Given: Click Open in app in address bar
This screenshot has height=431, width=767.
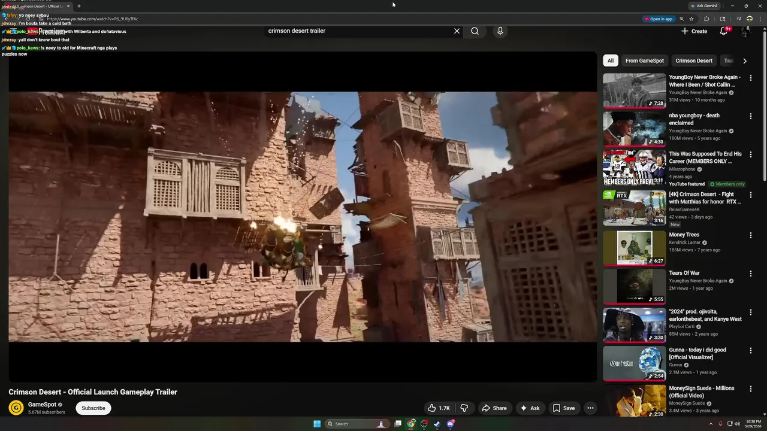Looking at the screenshot, I should point(658,19).
